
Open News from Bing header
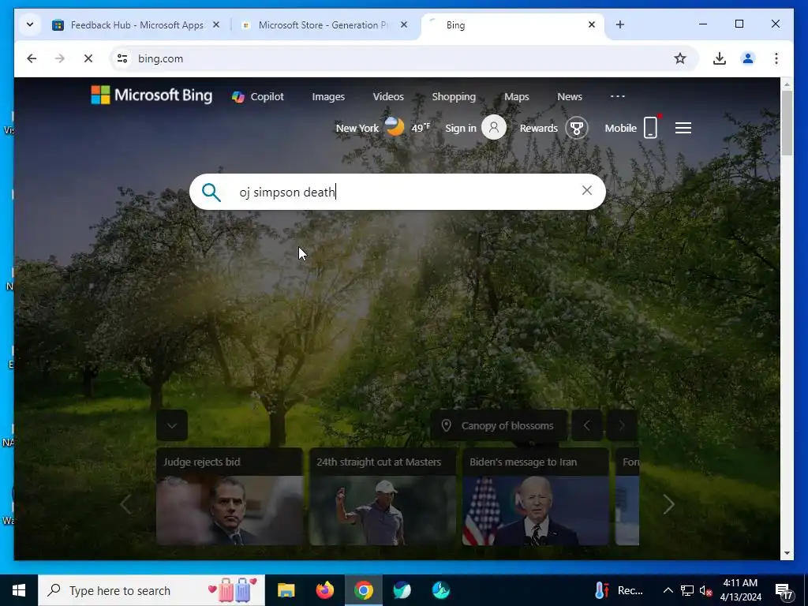pyautogui.click(x=570, y=97)
